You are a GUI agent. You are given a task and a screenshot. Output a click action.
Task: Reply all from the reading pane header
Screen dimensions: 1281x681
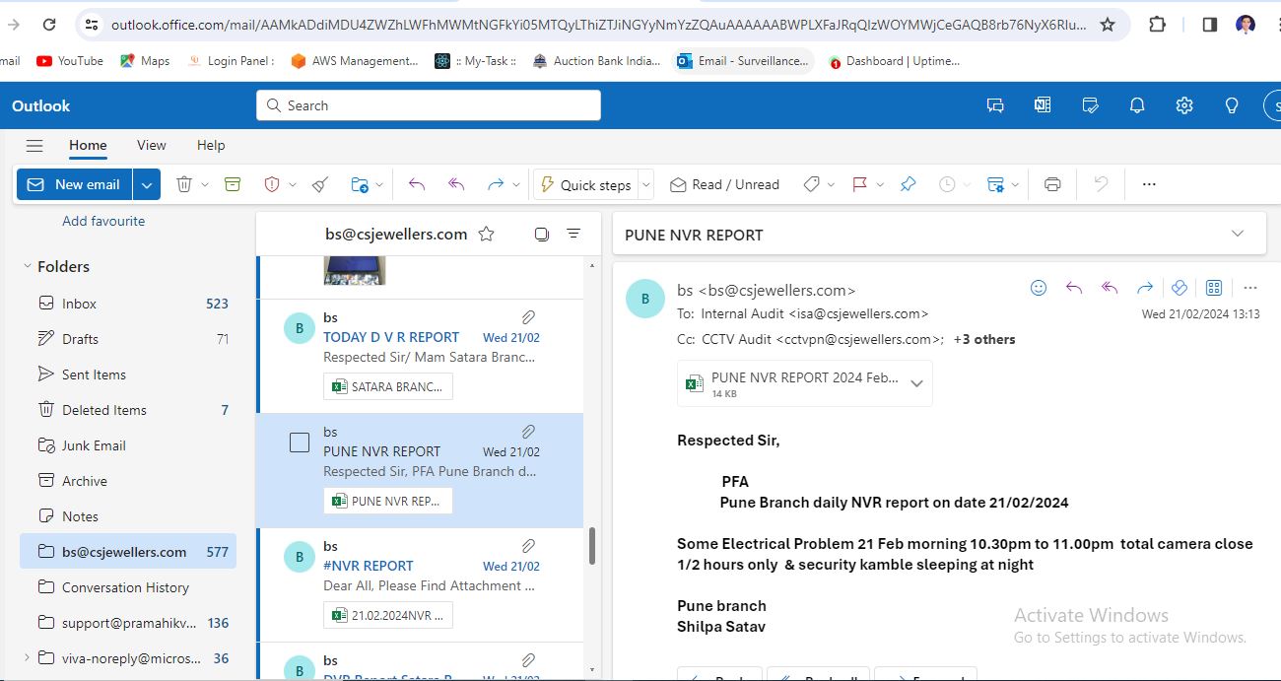coord(1110,288)
